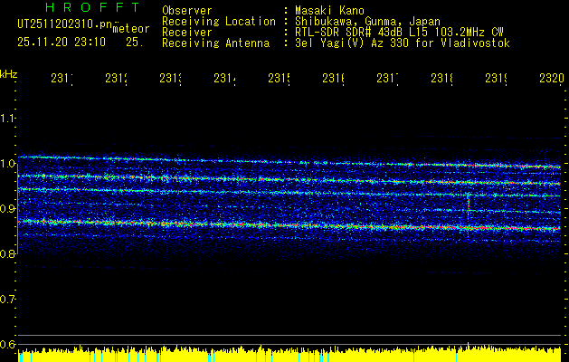
Task: Click the 0.7 kHz axis tick label
Action: 7,300
